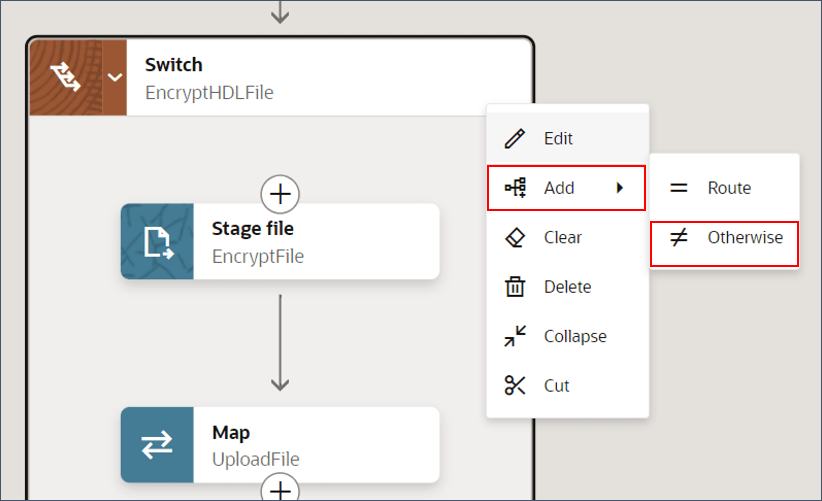Click the pencil Edit icon
The width and height of the screenshot is (822, 501).
pyautogui.click(x=515, y=138)
